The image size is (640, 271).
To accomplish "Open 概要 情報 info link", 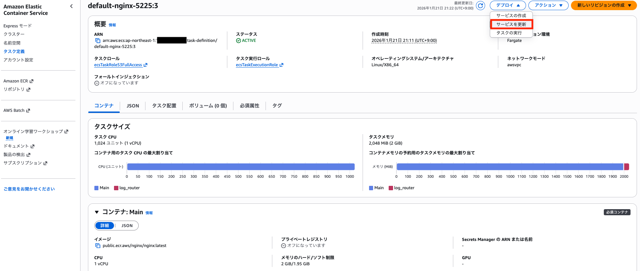I will click(112, 25).
